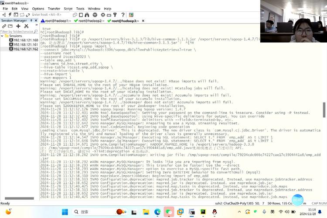The image size is (327, 218).
Task: Click the Help question mark icon
Action: point(123,14)
